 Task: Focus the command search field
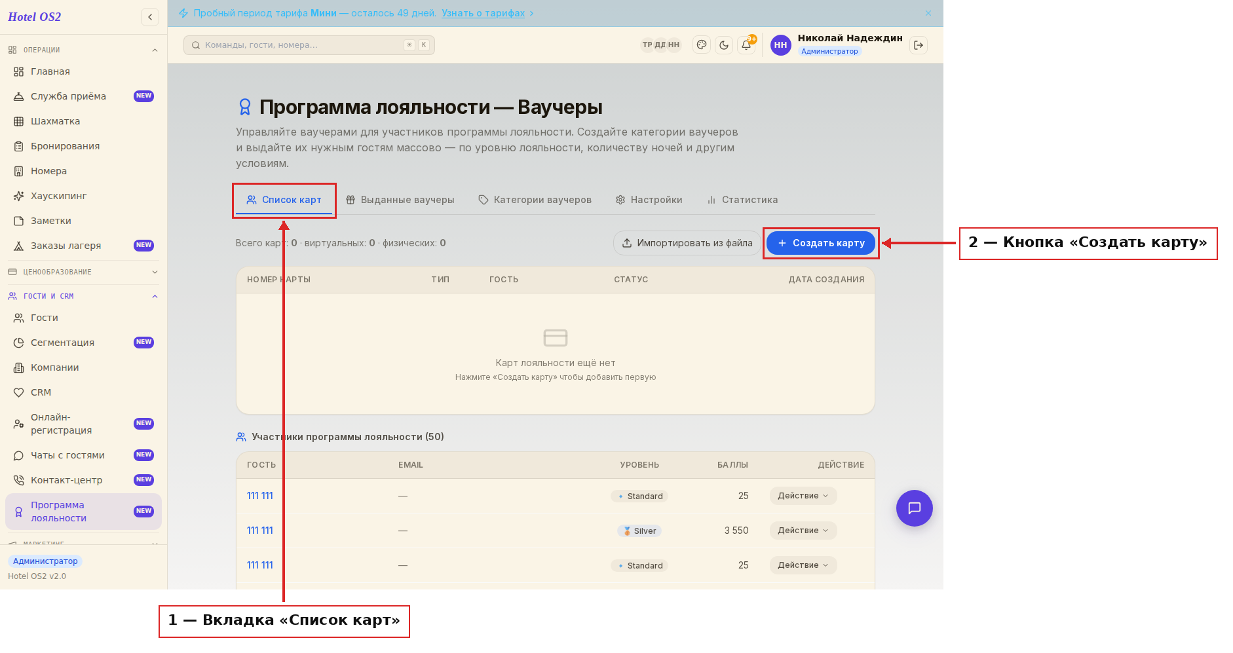(x=309, y=45)
